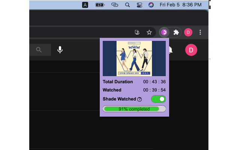Click the WWW album cover thumbnail

click(134, 58)
